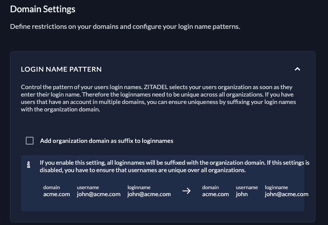Select right example username value john
328x225 pixels.
click(242, 194)
